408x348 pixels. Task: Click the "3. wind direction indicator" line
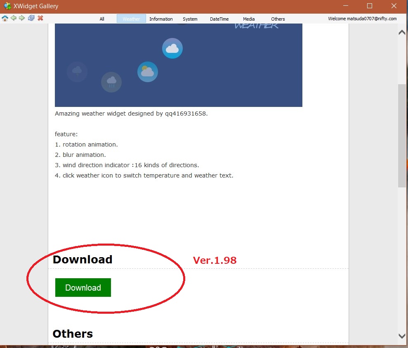click(x=127, y=165)
